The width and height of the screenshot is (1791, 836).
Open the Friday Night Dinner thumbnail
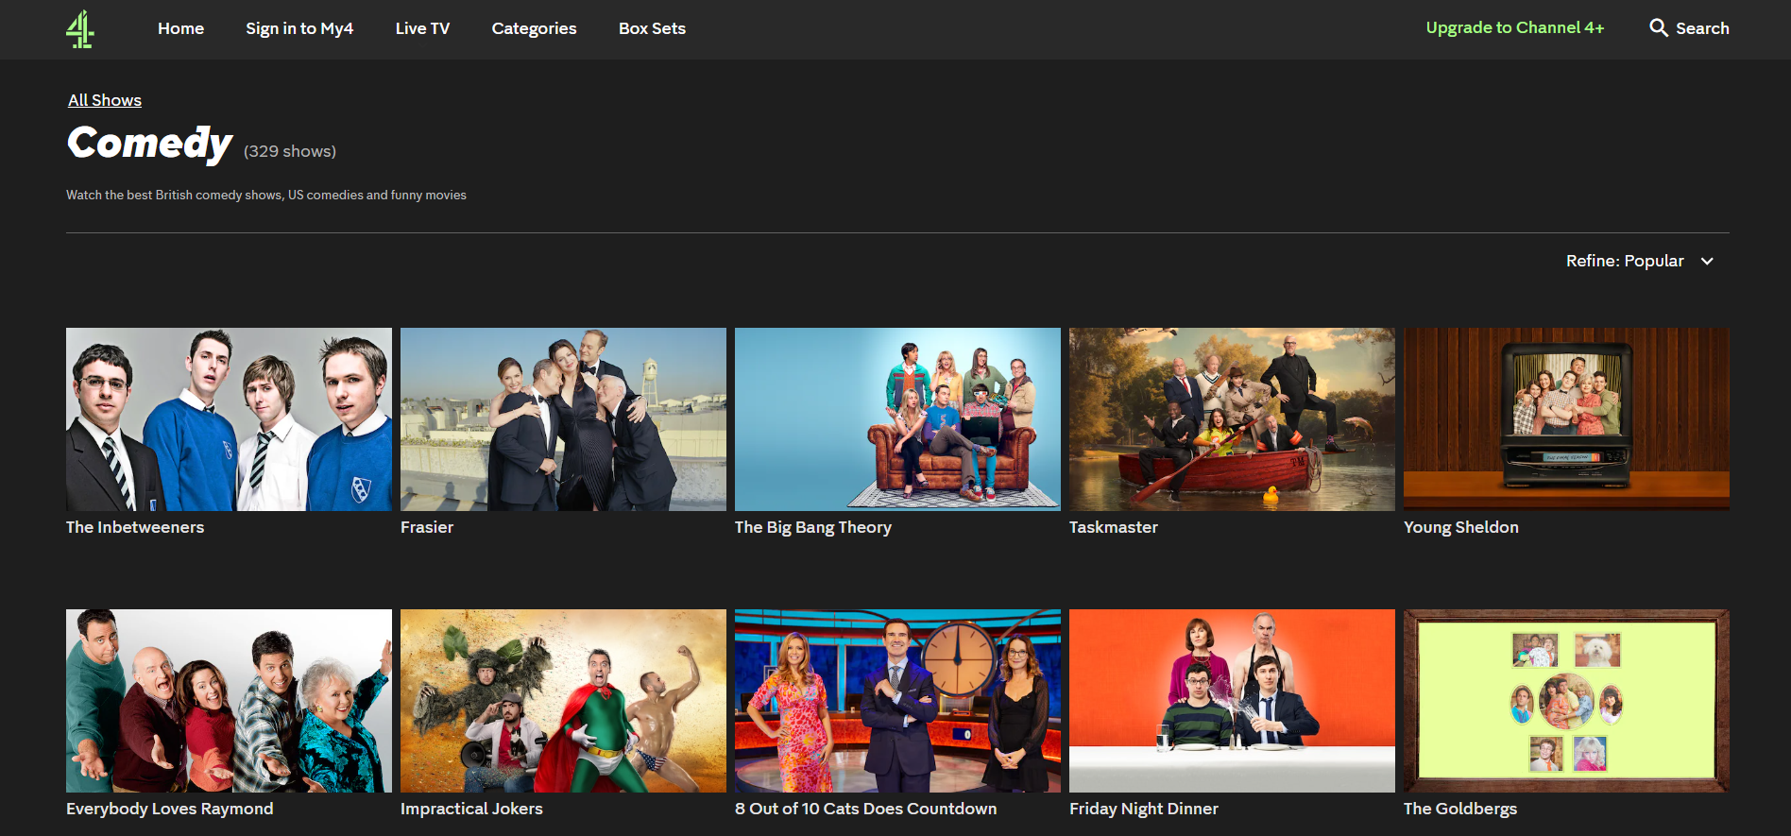(1232, 701)
